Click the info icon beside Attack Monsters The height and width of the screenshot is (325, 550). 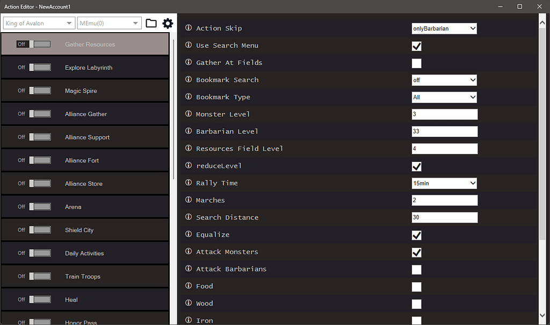coord(187,252)
